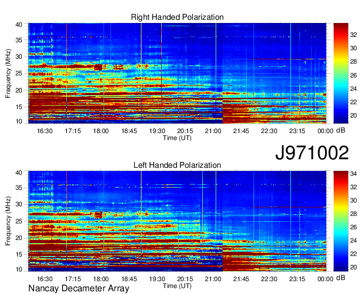Click the 40 MHz tick of the Right Handed plot
The height and width of the screenshot is (295, 363).
[19, 25]
